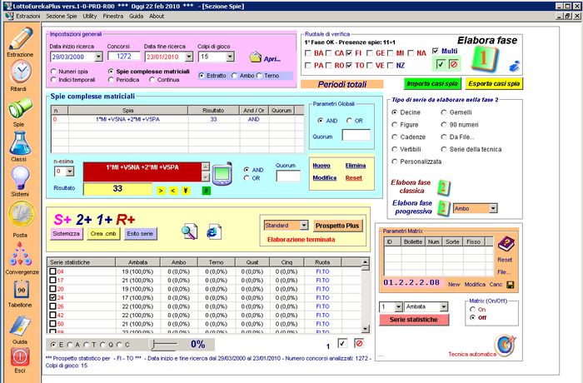Image resolution: width=583 pixels, height=383 pixels.
Task: Open the Sezione Spie menu
Action: point(62,17)
